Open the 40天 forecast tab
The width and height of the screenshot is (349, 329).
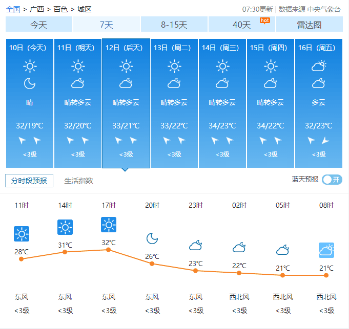tap(242, 24)
